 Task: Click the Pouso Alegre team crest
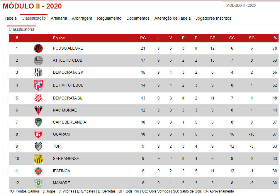tap(38, 48)
